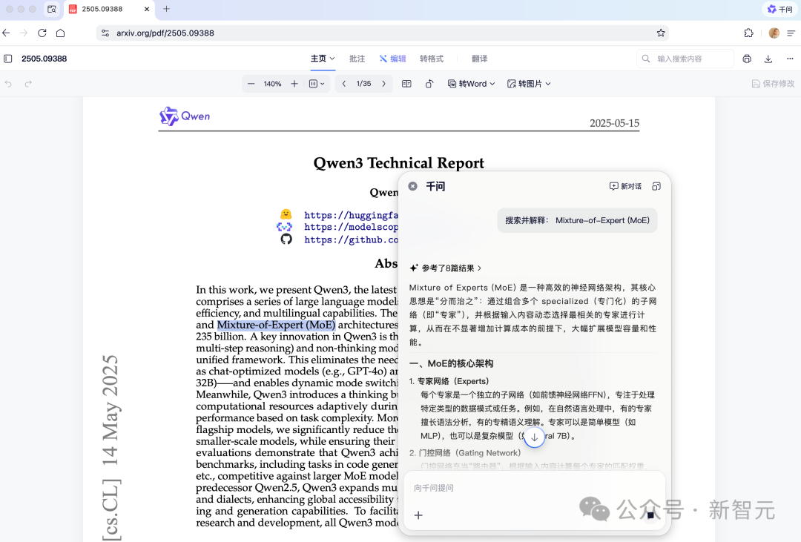Open the two-page view icon

406,83
